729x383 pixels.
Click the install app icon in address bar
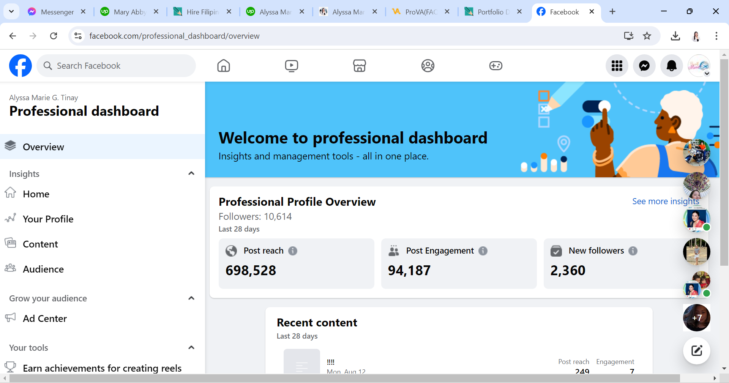pos(629,36)
